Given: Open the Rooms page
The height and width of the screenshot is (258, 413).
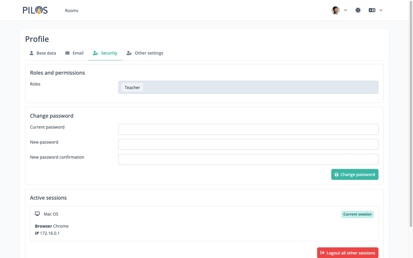Looking at the screenshot, I should coord(71,11).
